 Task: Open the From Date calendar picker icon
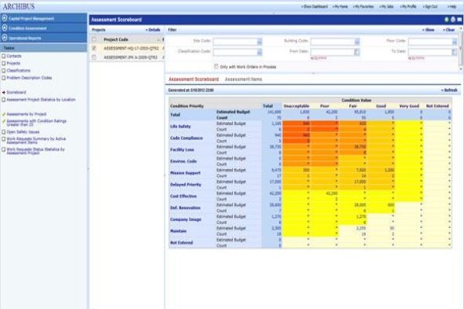357,52
